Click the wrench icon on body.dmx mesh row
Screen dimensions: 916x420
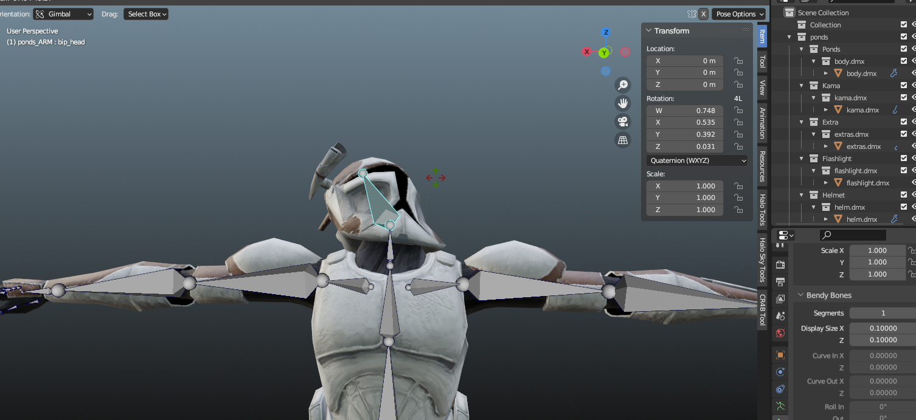pyautogui.click(x=894, y=74)
